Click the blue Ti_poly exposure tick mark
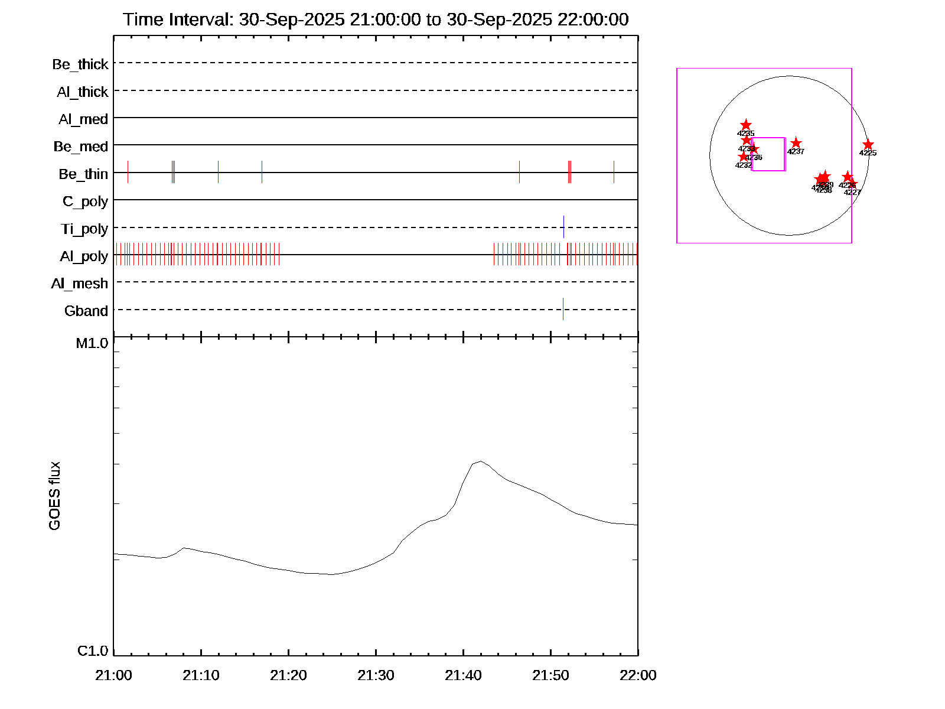The height and width of the screenshot is (709, 945). pos(563,227)
